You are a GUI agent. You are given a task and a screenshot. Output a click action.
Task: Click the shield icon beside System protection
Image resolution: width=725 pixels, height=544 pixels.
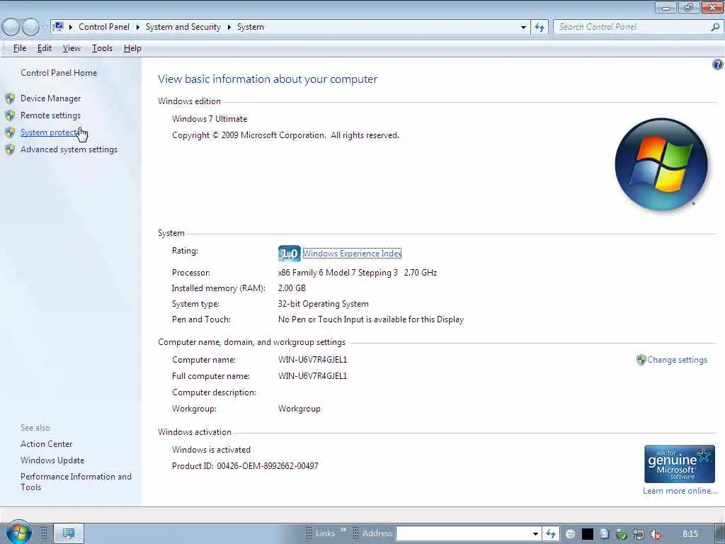pos(10,132)
